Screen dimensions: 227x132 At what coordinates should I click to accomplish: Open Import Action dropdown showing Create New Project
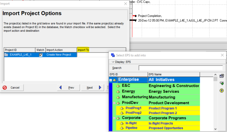[x=61, y=55]
